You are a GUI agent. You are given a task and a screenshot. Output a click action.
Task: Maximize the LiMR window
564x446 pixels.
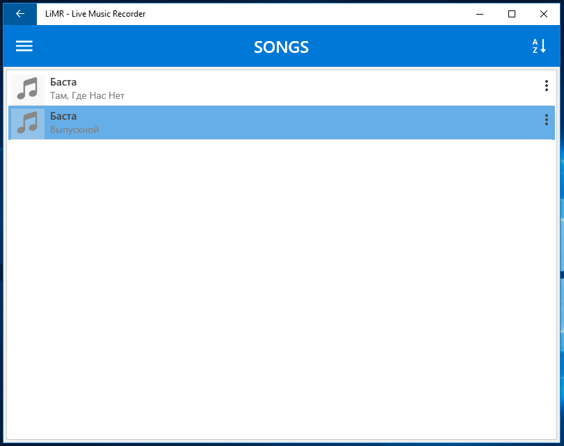tap(511, 14)
